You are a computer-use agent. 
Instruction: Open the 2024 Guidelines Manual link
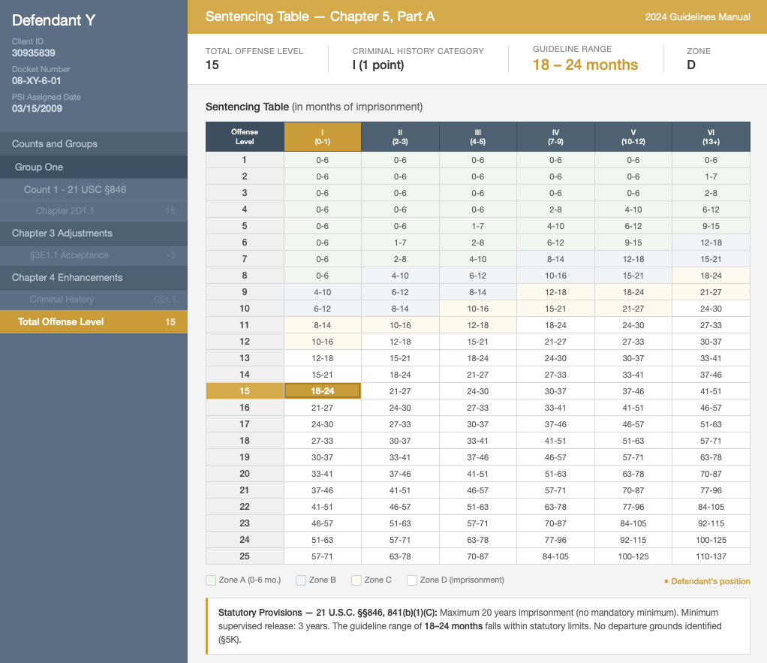697,17
